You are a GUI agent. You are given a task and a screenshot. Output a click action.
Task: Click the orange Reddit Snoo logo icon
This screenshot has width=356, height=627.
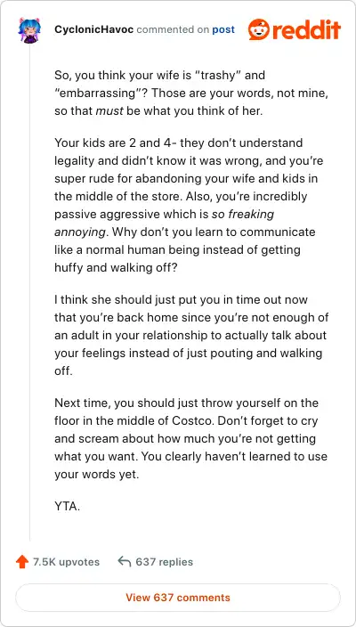coord(258,29)
